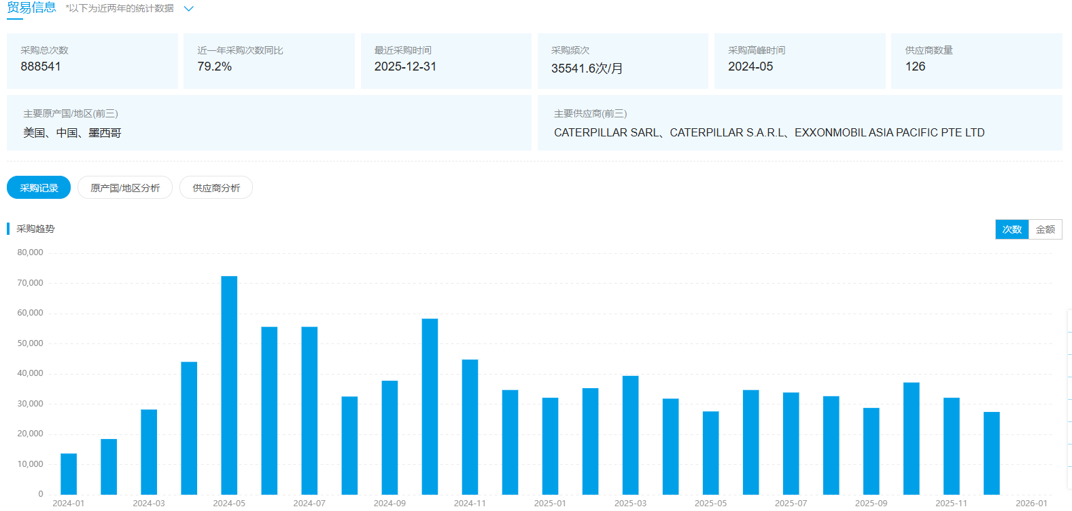Select the 供应商分析 tab

click(x=216, y=188)
